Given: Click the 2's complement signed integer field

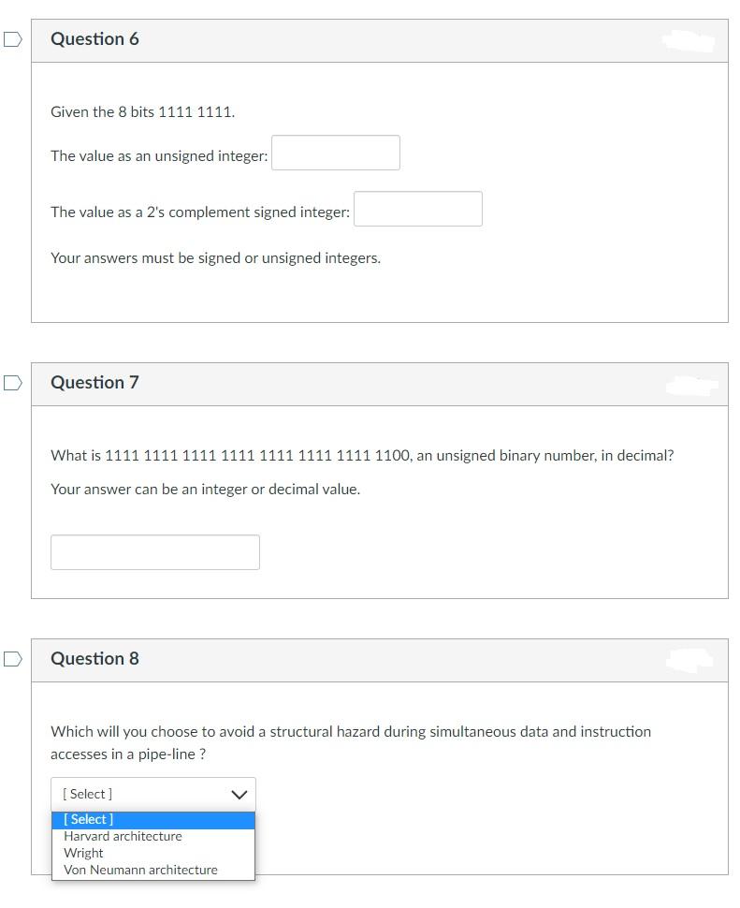Looking at the screenshot, I should point(417,209).
